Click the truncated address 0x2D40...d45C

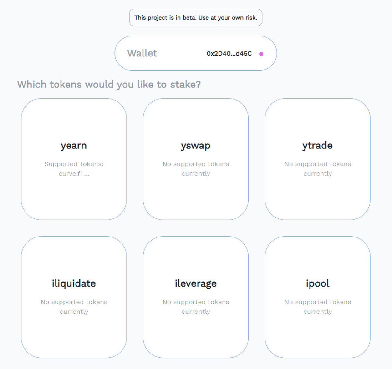(229, 53)
